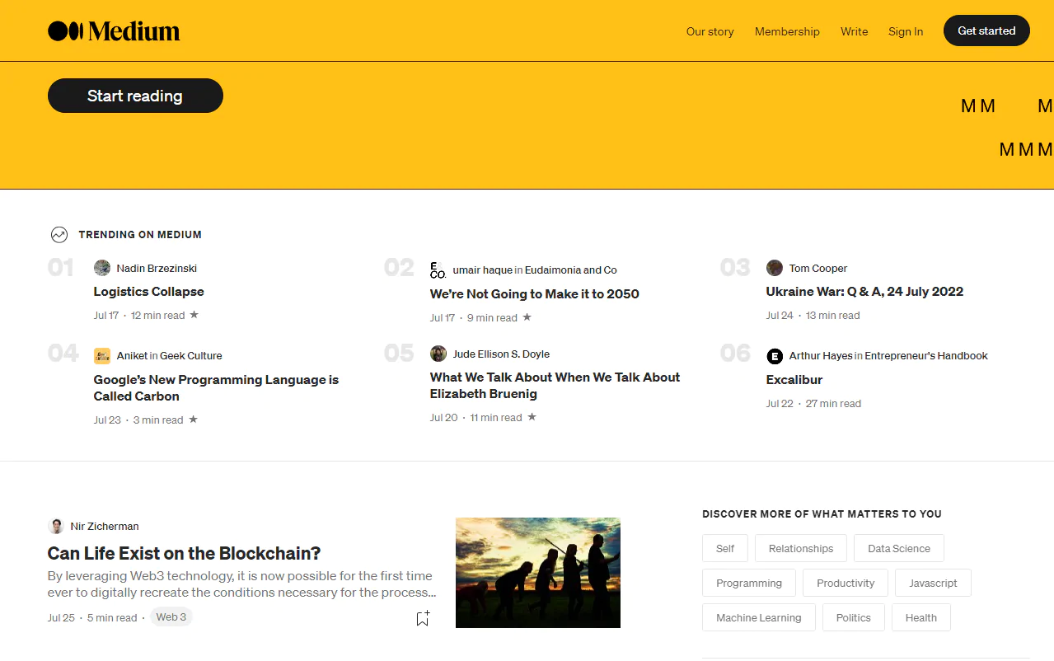Open the trending chart icon beside Trending on Medium
This screenshot has width=1054, height=661.
[x=59, y=235]
